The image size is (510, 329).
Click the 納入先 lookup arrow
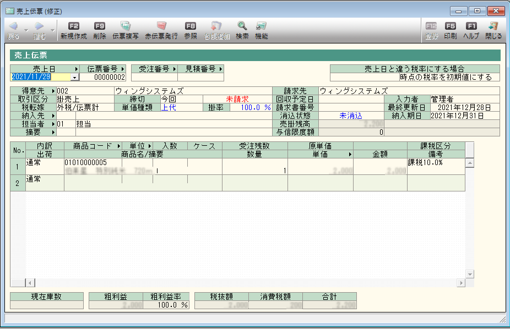point(53,116)
